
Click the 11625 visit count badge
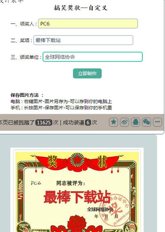(x=44, y=123)
